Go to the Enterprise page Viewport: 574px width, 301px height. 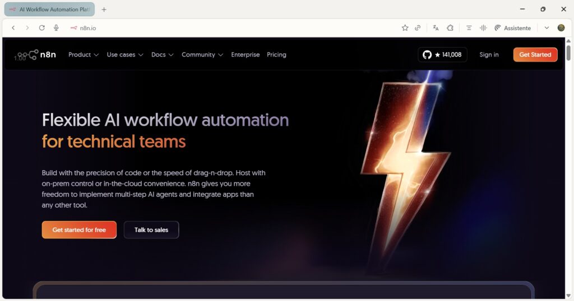245,55
